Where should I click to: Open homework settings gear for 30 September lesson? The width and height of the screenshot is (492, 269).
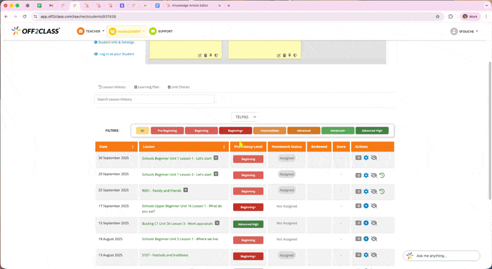point(366,158)
